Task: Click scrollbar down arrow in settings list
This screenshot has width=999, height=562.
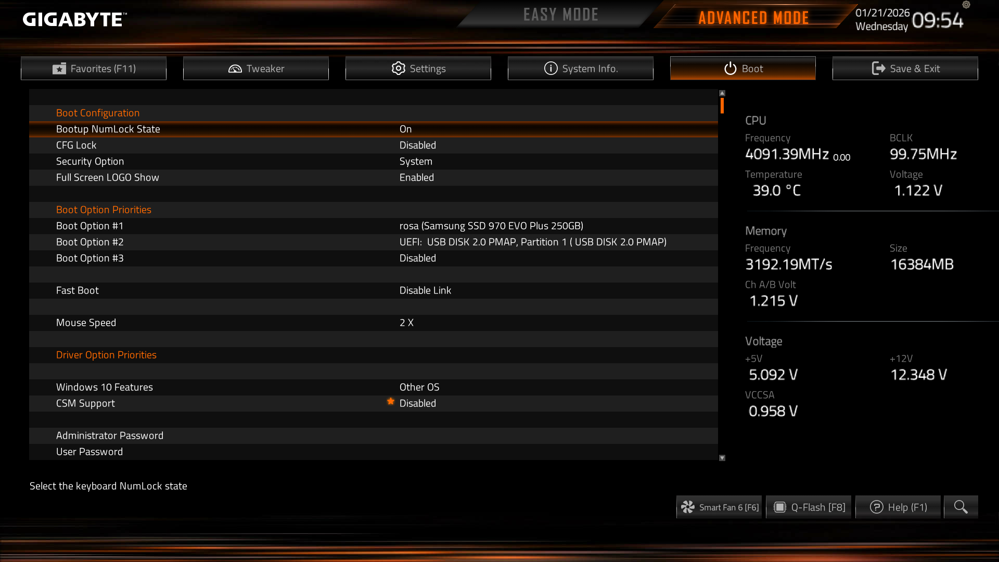Action: (x=722, y=458)
